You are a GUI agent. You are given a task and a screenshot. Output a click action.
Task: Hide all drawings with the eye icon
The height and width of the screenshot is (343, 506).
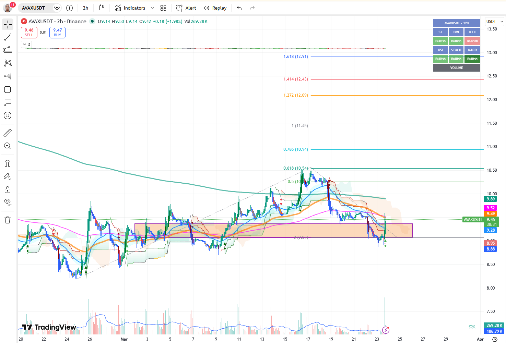[8, 202]
